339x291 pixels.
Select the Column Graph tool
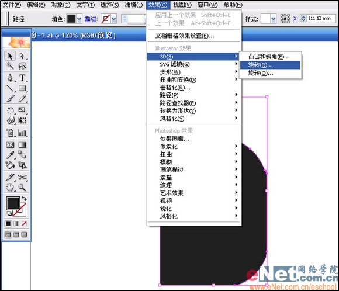[22, 133]
